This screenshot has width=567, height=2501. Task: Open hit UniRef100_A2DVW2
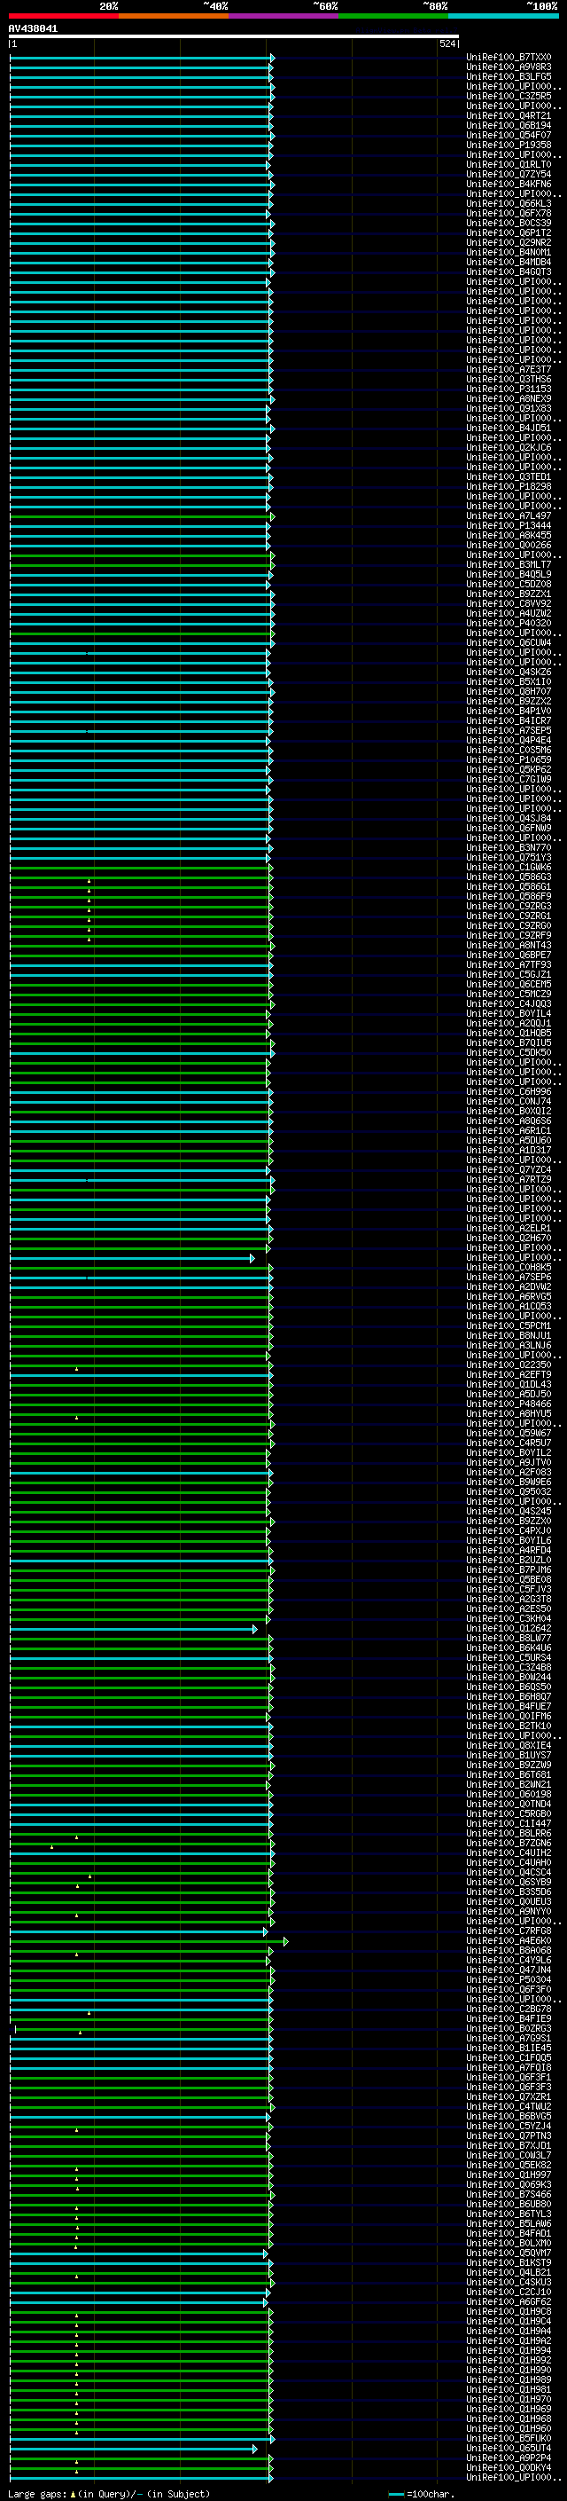pyautogui.click(x=509, y=1286)
